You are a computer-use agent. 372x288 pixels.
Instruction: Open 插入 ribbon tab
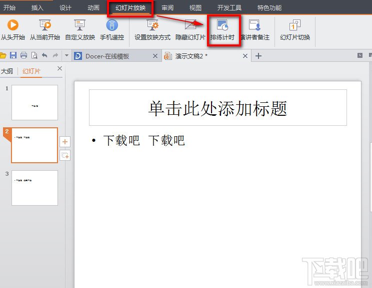(x=37, y=8)
